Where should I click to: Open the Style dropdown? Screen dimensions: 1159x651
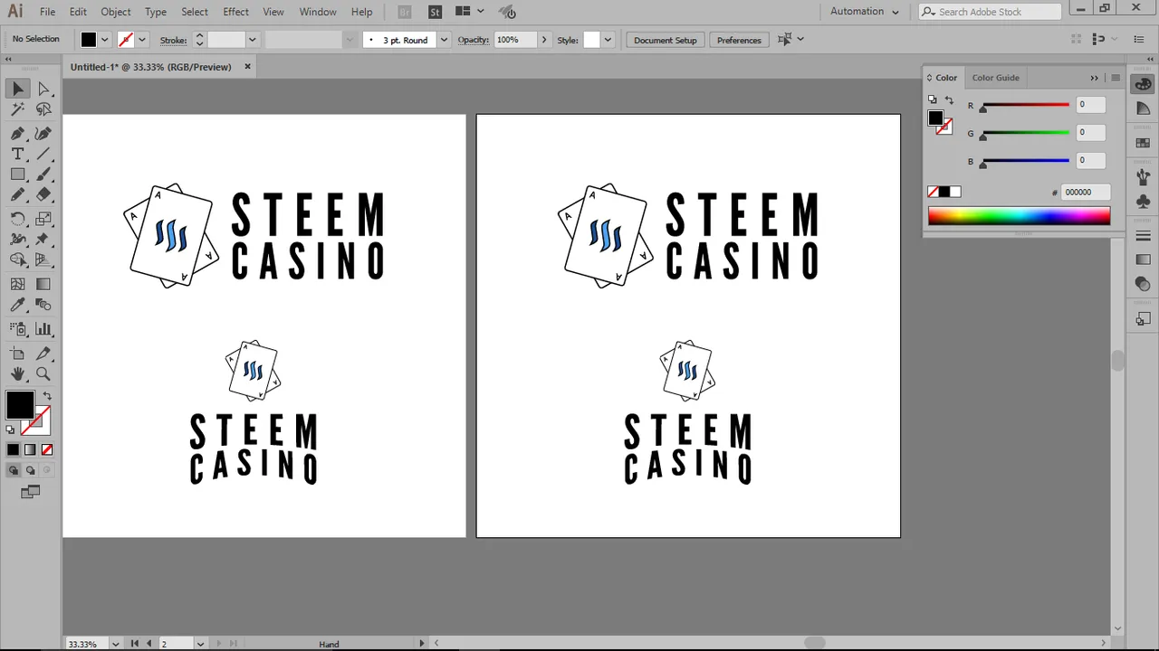(x=608, y=40)
